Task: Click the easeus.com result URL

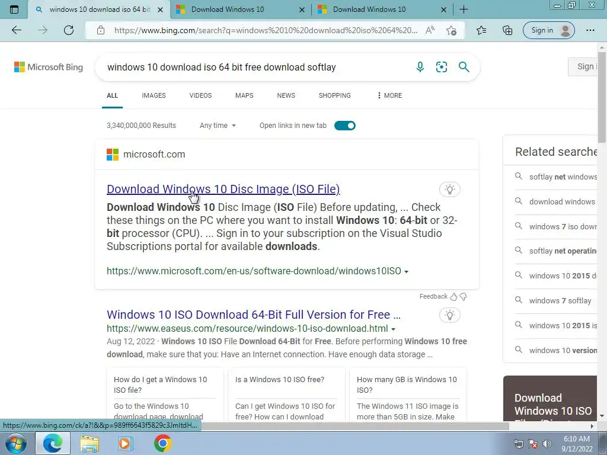Action: (247, 328)
